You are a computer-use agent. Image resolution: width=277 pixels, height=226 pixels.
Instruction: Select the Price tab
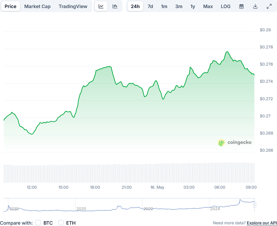coord(10,6)
